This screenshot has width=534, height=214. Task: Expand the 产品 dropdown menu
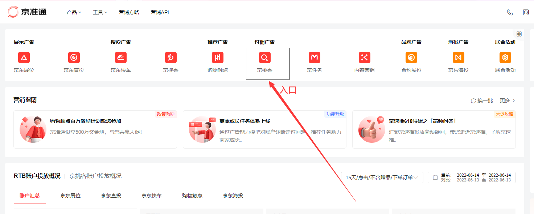pyautogui.click(x=74, y=12)
